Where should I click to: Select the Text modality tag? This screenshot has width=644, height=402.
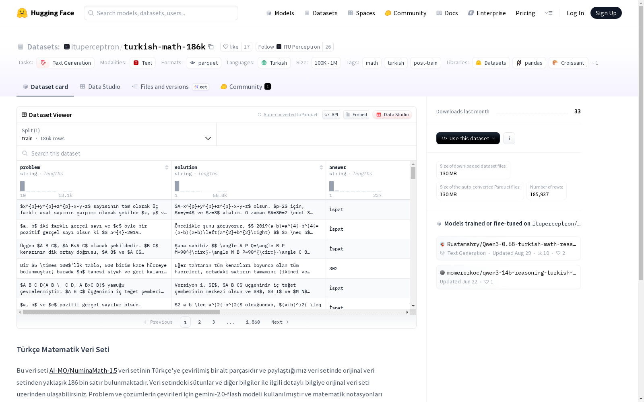coord(143,63)
